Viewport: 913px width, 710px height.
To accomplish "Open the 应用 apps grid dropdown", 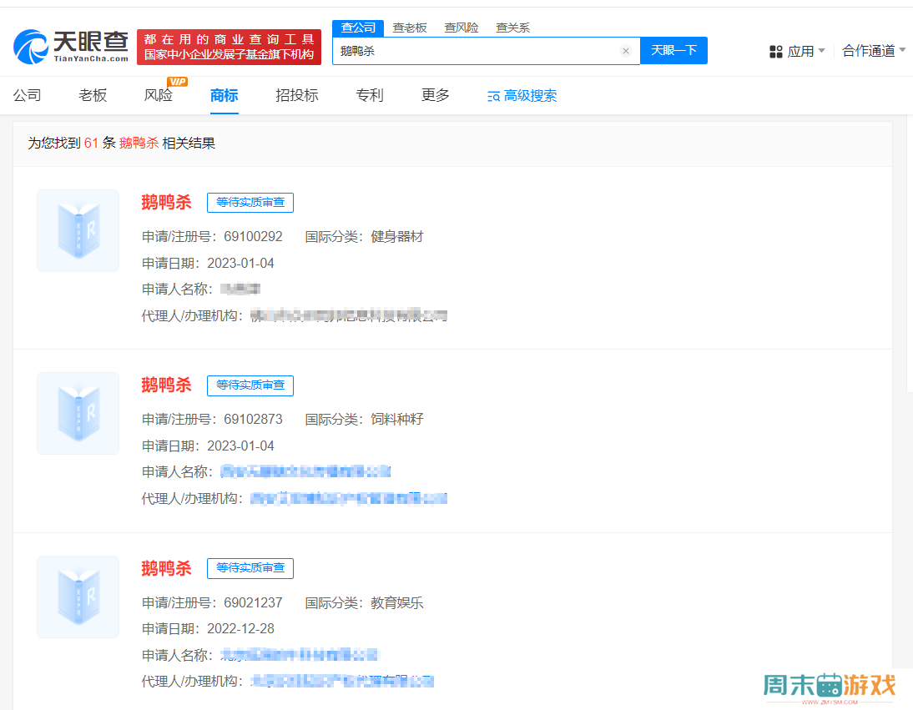I will (797, 51).
